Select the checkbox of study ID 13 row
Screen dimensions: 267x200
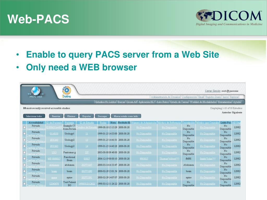[x=25, y=140]
